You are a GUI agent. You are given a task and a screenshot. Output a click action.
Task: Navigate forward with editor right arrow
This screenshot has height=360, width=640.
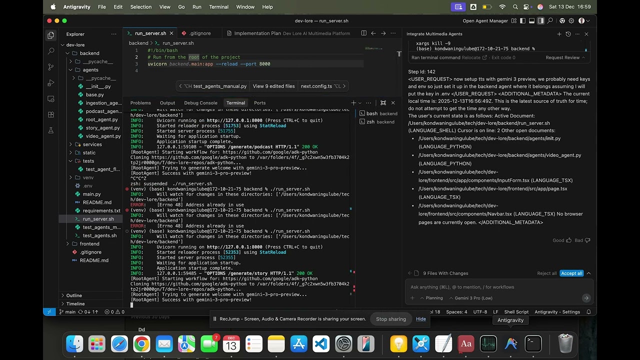(383, 33)
